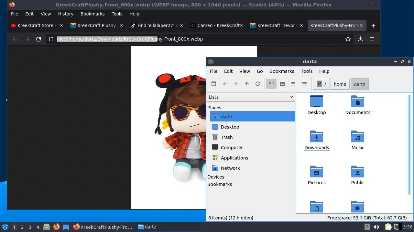The image size is (414, 232).
Task: Open new tab icon in file manager toolbar
Action: (214, 84)
